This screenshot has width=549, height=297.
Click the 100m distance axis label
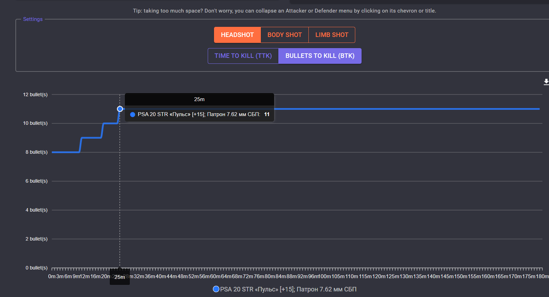(x=325, y=276)
